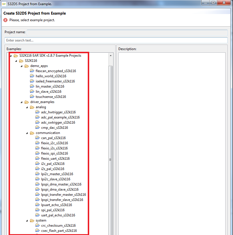Image resolution: width=233 pixels, height=235 pixels.
Task: Select the touchsense_s32k116 example label
Action: click(x=51, y=97)
